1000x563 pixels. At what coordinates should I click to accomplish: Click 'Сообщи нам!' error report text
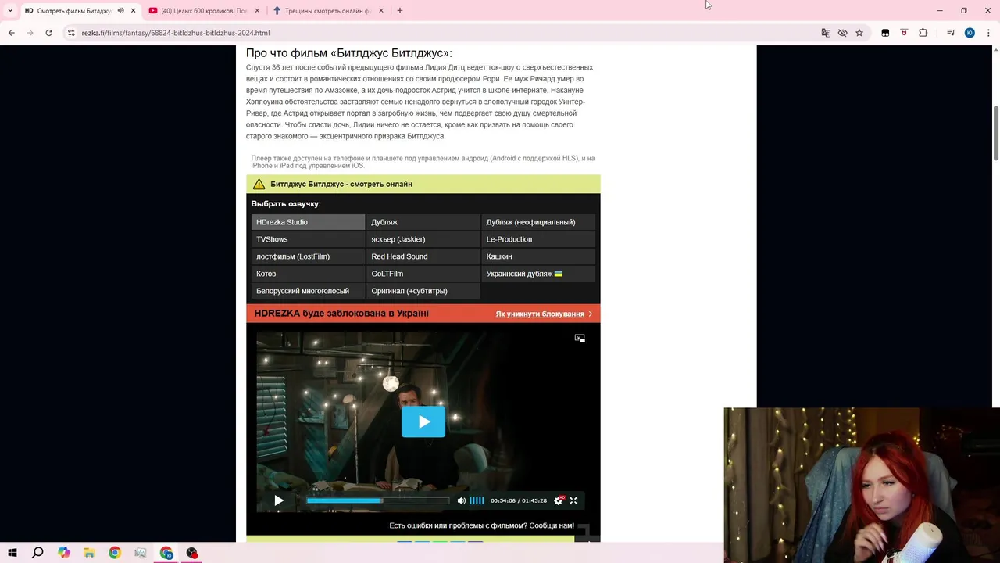coord(552,525)
